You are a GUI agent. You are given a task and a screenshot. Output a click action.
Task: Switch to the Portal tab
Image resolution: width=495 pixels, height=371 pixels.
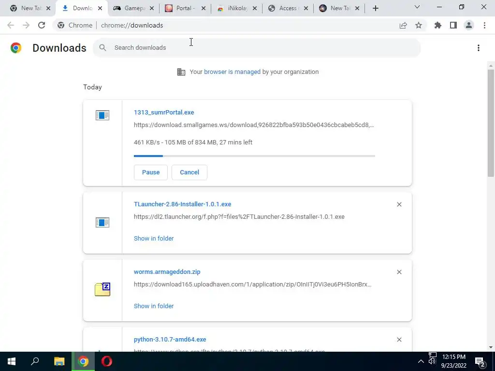(184, 8)
